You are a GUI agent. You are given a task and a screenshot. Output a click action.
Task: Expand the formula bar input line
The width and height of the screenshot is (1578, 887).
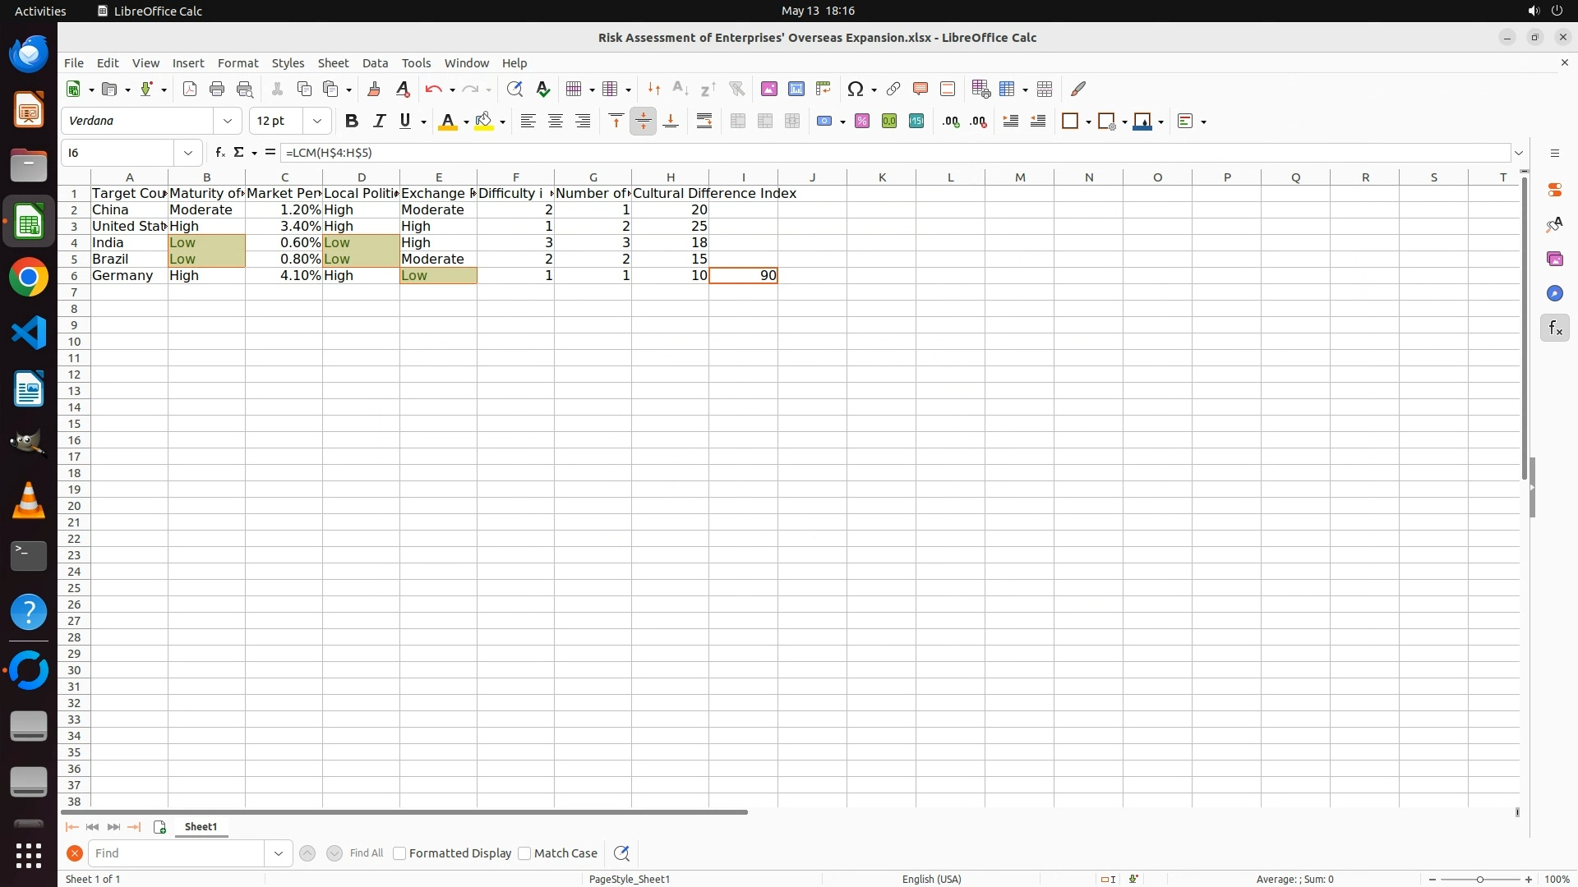pyautogui.click(x=1519, y=153)
